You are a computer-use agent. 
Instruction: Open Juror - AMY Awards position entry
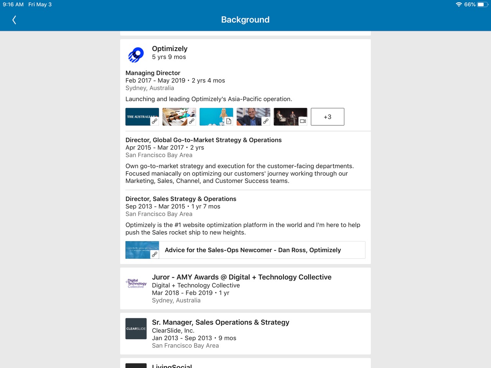click(x=242, y=277)
